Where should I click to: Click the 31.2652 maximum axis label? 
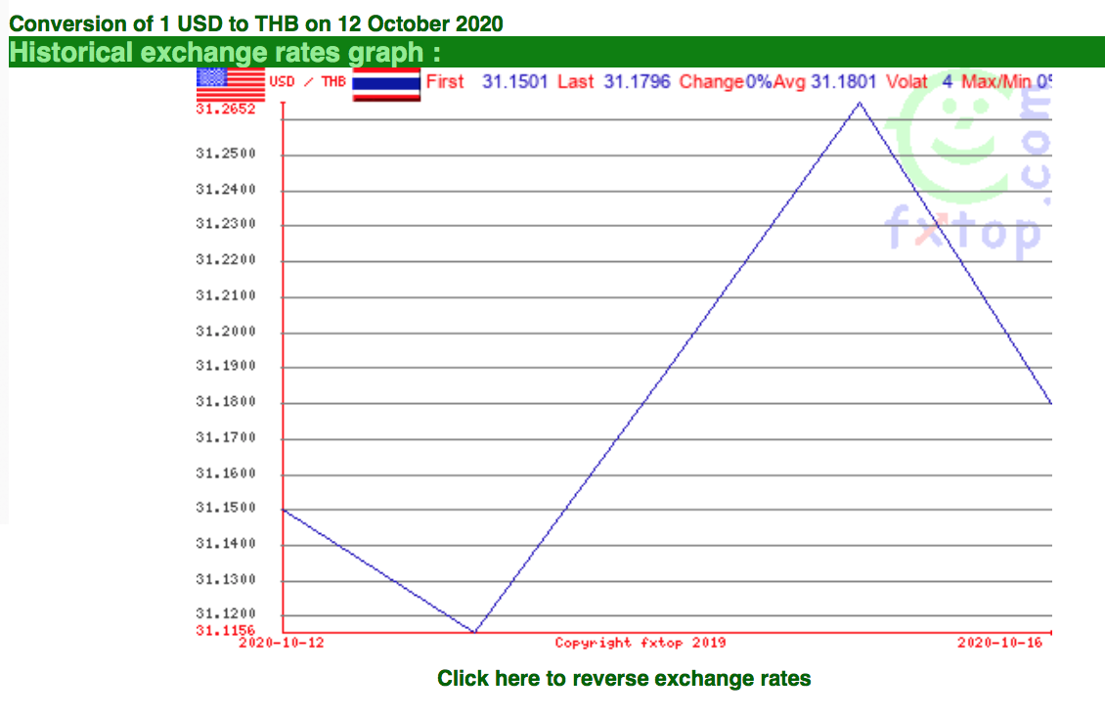coord(226,109)
